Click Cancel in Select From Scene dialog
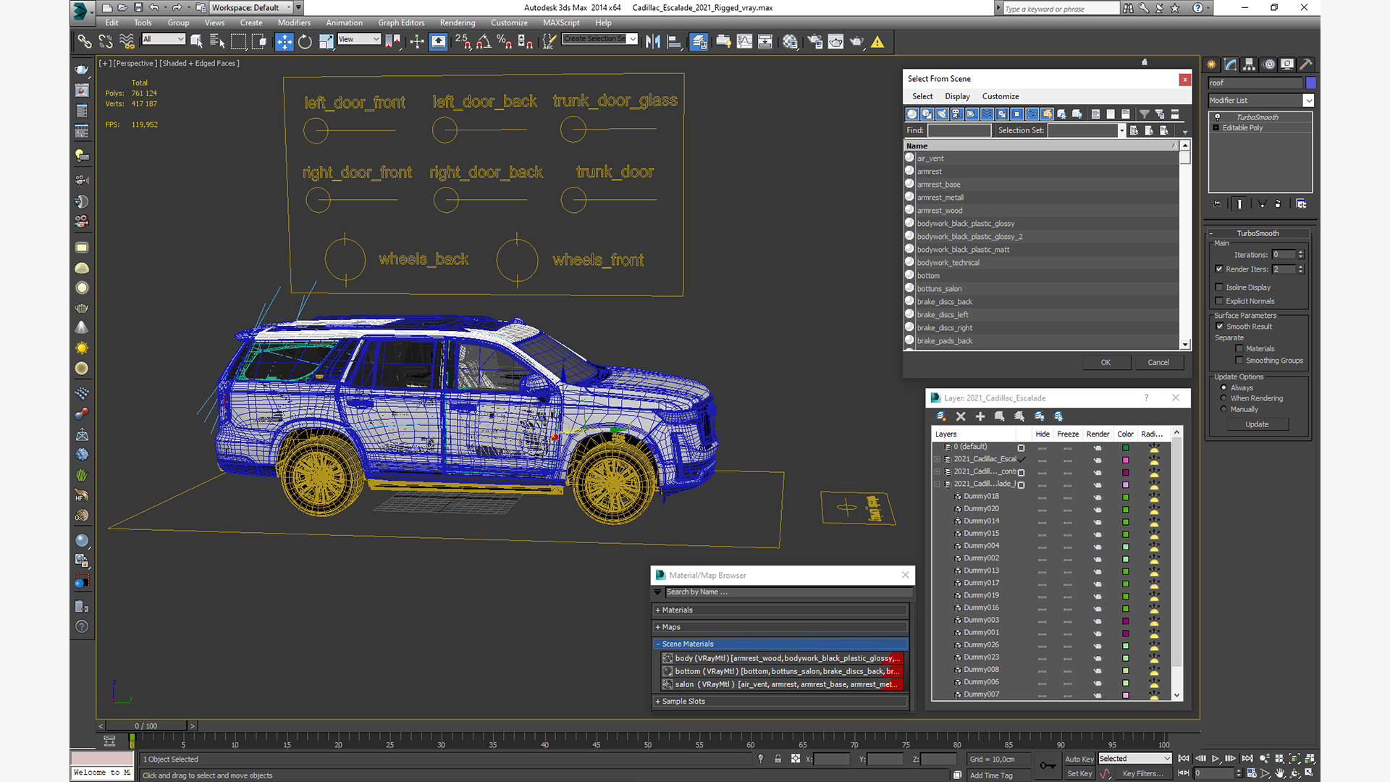 pyautogui.click(x=1158, y=363)
